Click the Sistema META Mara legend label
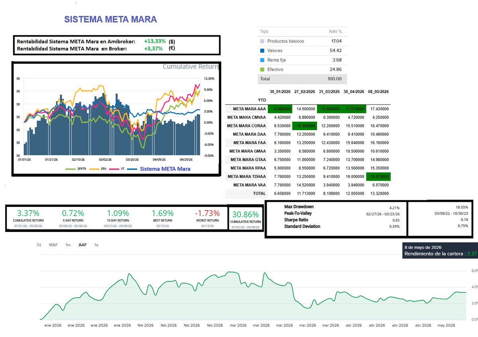478x337 pixels. (165, 169)
